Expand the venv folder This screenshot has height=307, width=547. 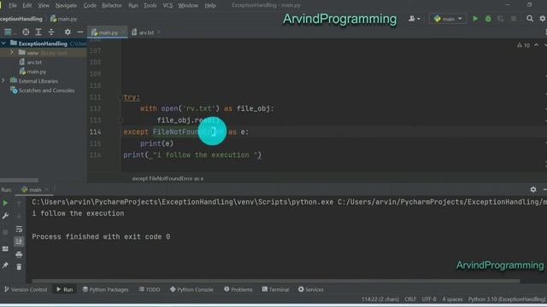pyautogui.click(x=11, y=53)
